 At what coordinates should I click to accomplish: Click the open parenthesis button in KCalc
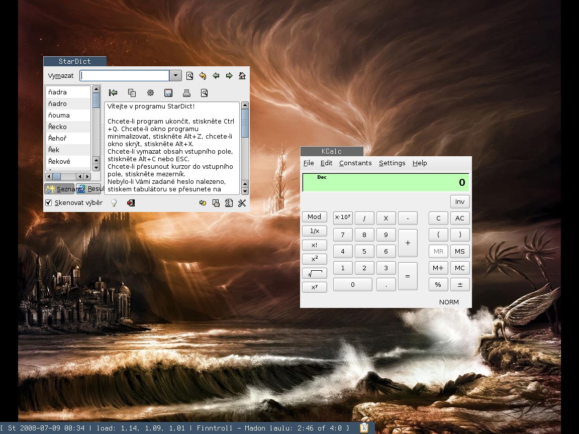click(438, 235)
